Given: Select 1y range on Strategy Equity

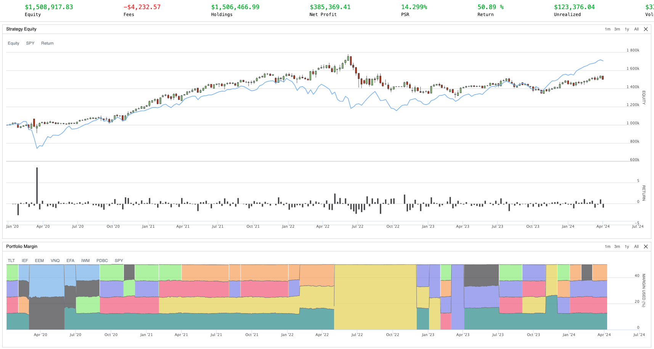Looking at the screenshot, I should click(x=627, y=29).
